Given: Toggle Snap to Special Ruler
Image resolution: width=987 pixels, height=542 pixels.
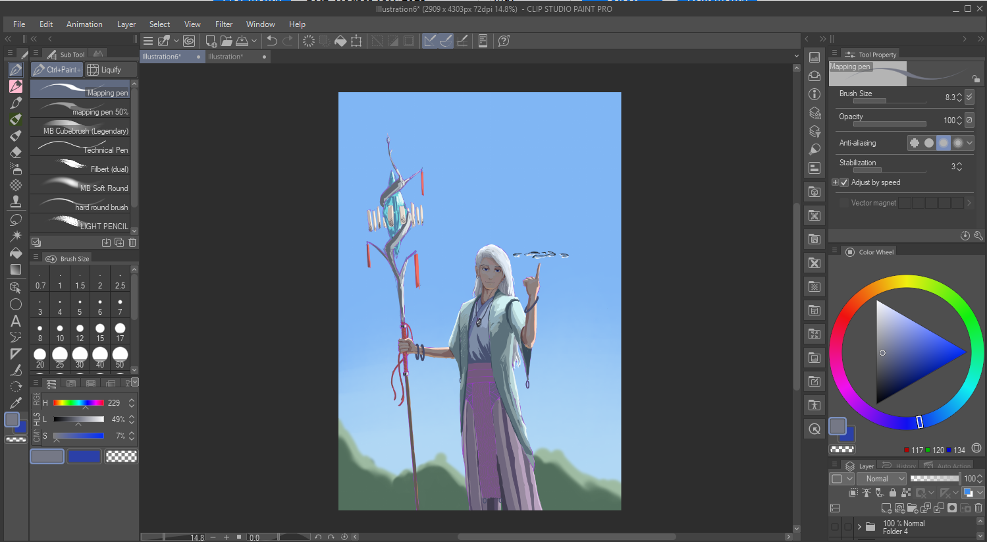Looking at the screenshot, I should (x=446, y=41).
